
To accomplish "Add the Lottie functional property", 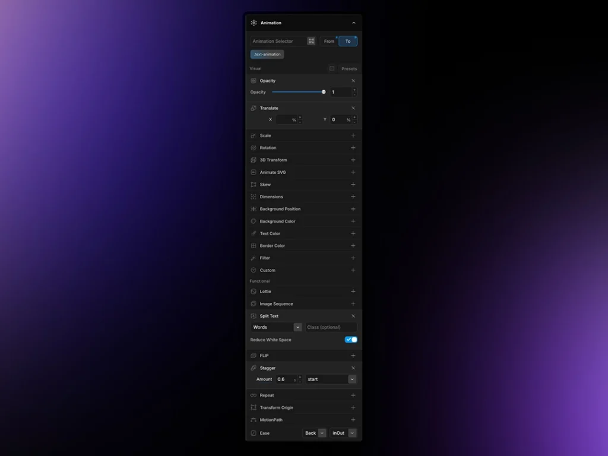I will point(353,292).
